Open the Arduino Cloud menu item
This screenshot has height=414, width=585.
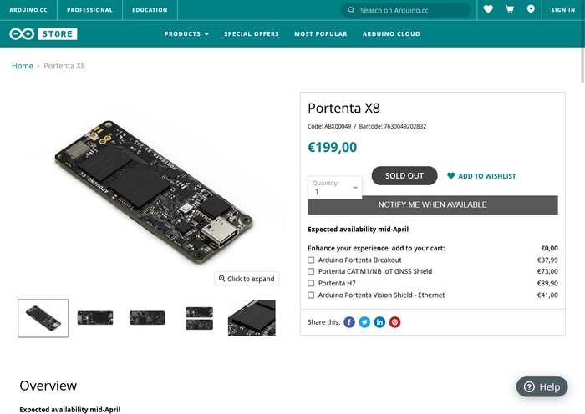tap(391, 34)
